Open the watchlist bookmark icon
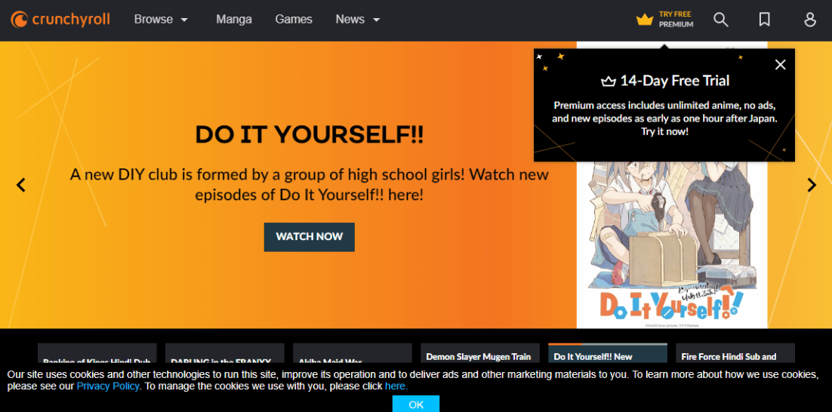832x412 pixels. click(x=765, y=20)
